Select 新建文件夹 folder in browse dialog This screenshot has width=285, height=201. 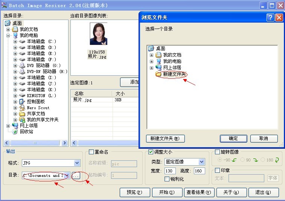tap(174, 74)
